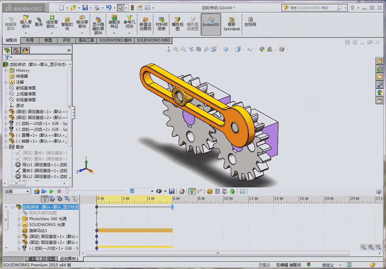Click the blue end key at 6 seconds

[x=172, y=207]
